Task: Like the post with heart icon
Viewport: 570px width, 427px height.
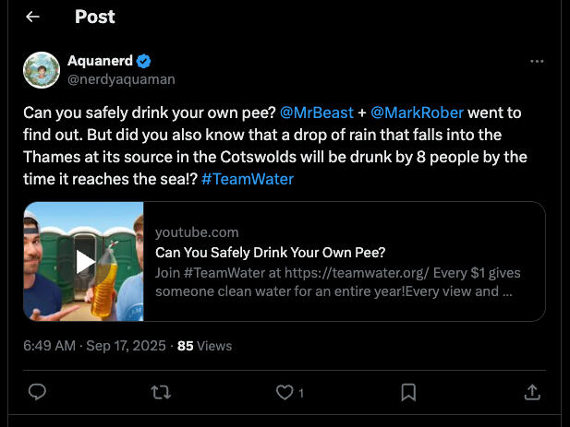Action: (285, 392)
